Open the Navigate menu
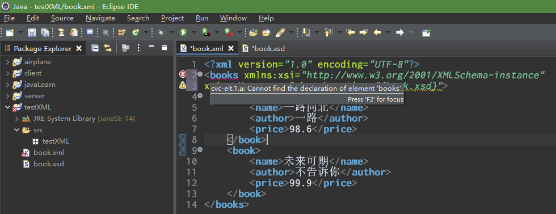 pyautogui.click(x=100, y=18)
